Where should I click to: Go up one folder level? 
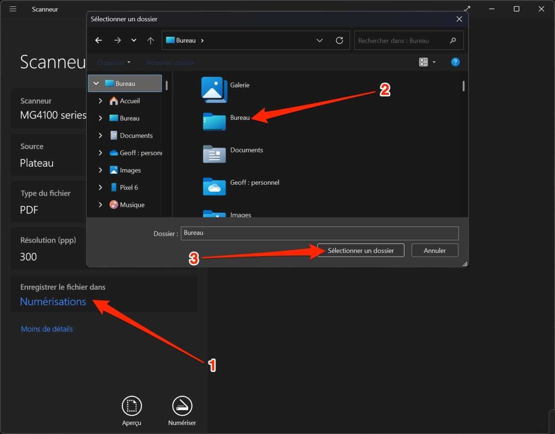click(151, 40)
